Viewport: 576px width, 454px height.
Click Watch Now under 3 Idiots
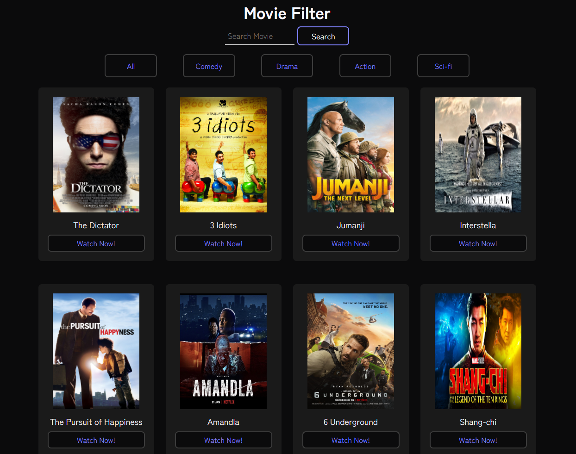coord(223,243)
